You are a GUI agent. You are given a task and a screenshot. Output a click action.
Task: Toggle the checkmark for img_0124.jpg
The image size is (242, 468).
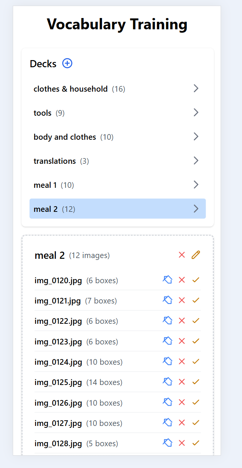coord(195,361)
